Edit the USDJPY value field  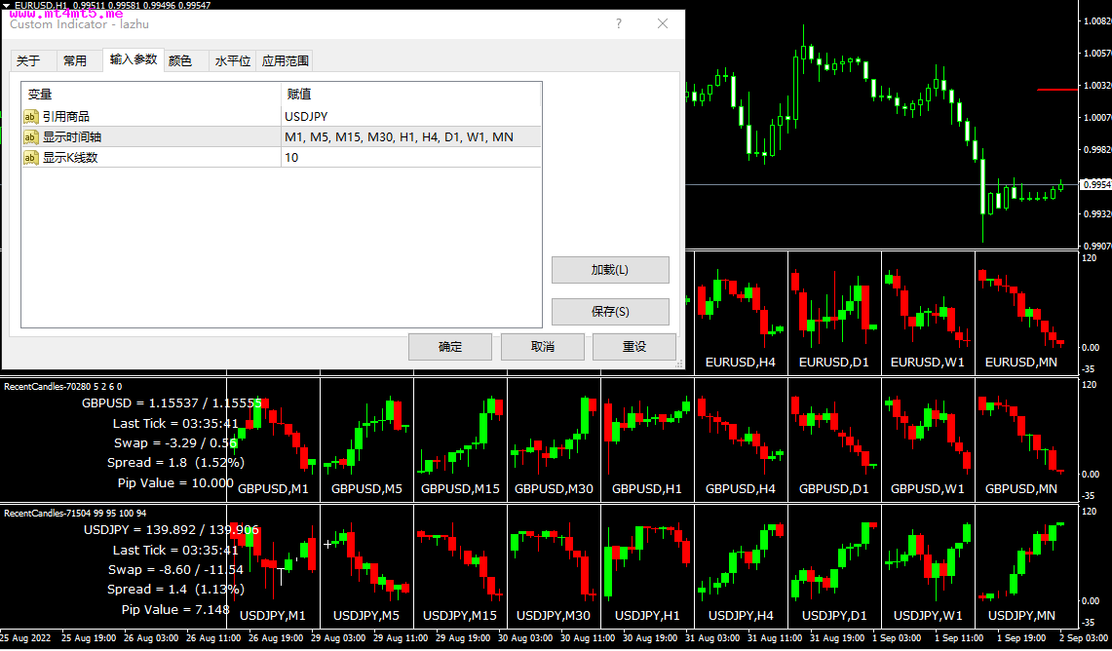[x=410, y=116]
